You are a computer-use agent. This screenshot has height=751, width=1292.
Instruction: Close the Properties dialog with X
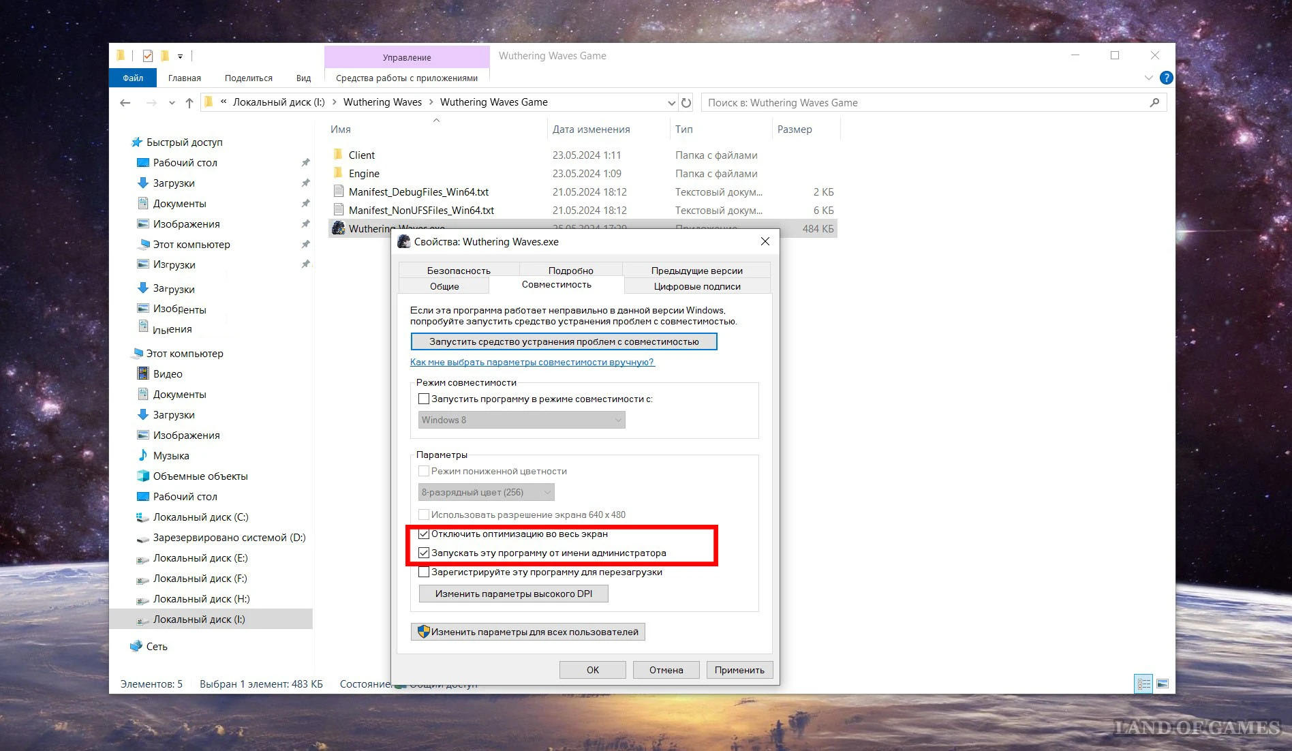pyautogui.click(x=765, y=241)
